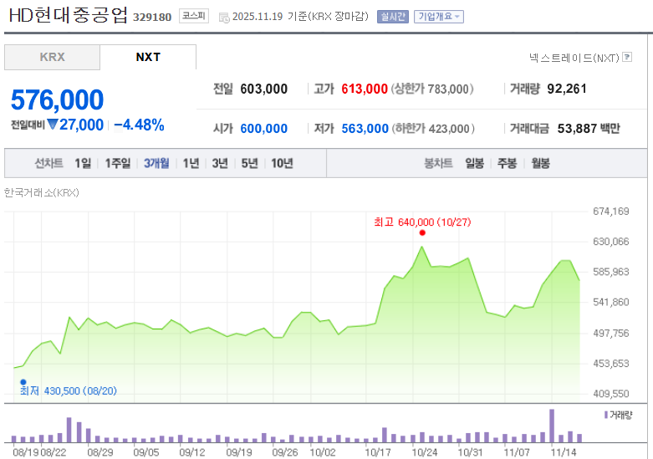653x459 pixels.
Task: Click the 상한가 783,000 text
Action: (432, 89)
